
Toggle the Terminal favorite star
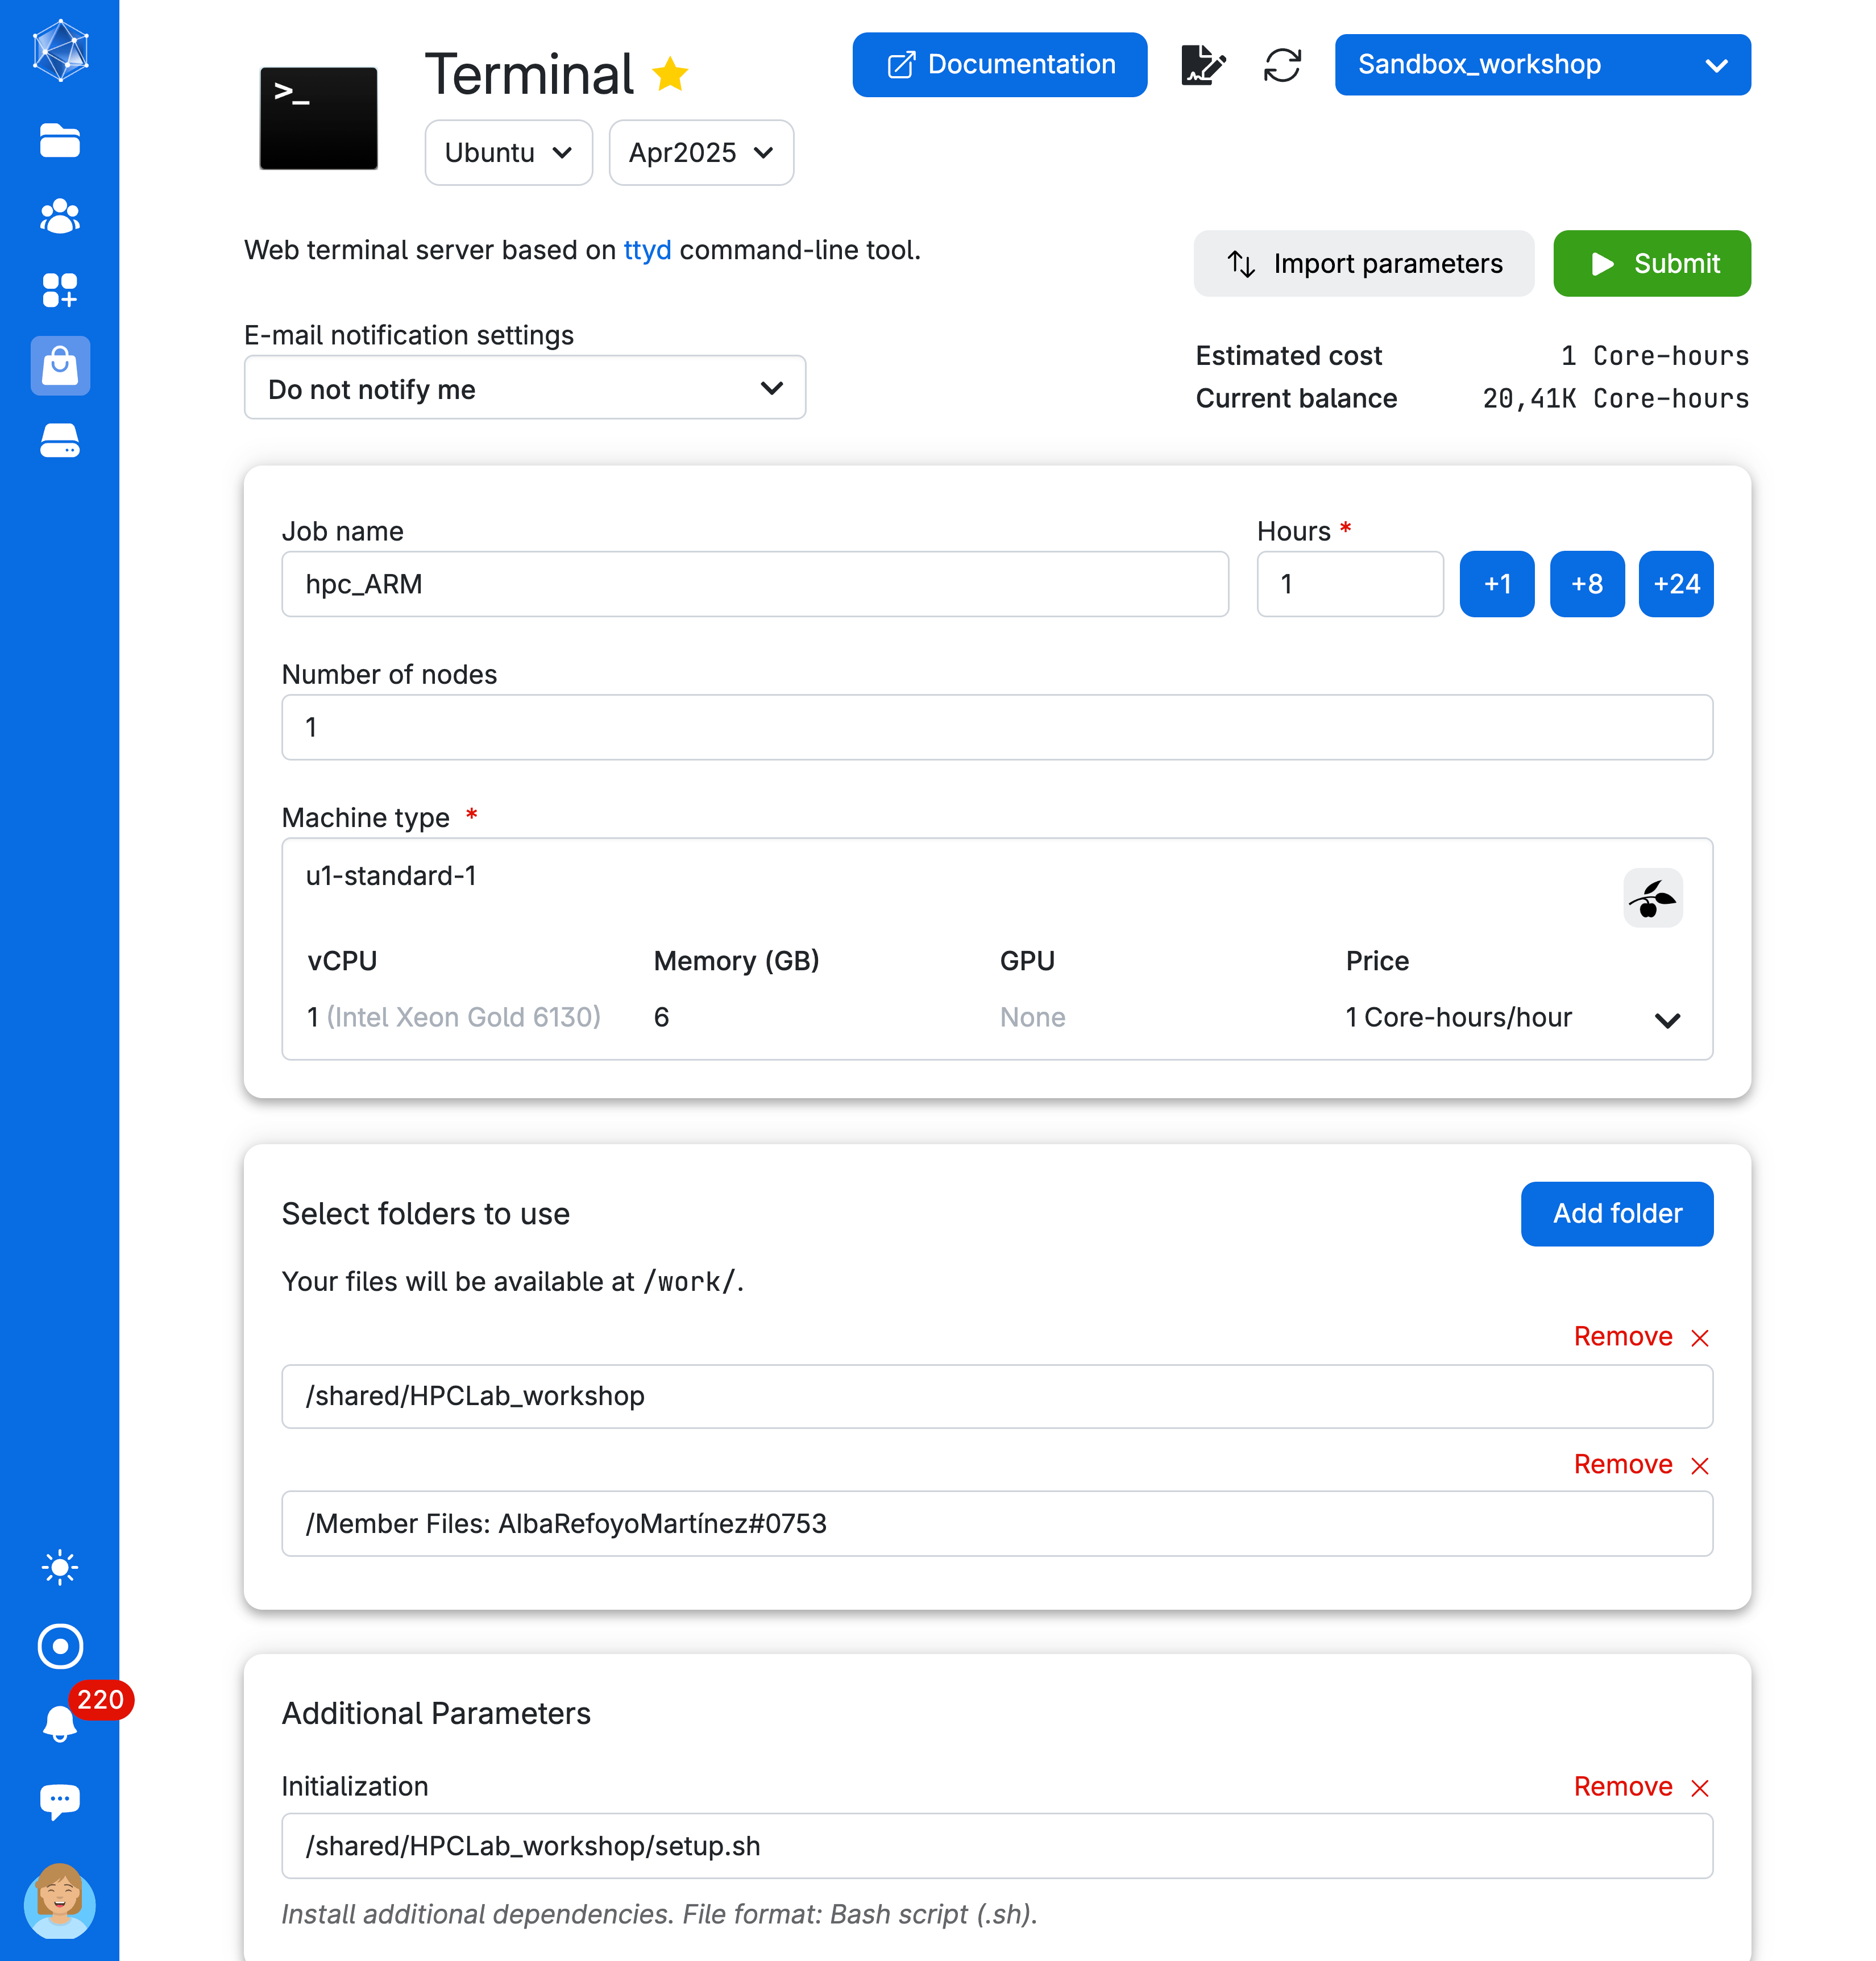670,74
